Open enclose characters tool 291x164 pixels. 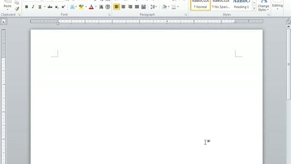coord(108,7)
